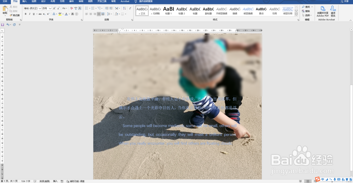Image resolution: width=353 pixels, height=183 pixels.
Task: Toggle bold formatting
Action: click(x=26, y=14)
